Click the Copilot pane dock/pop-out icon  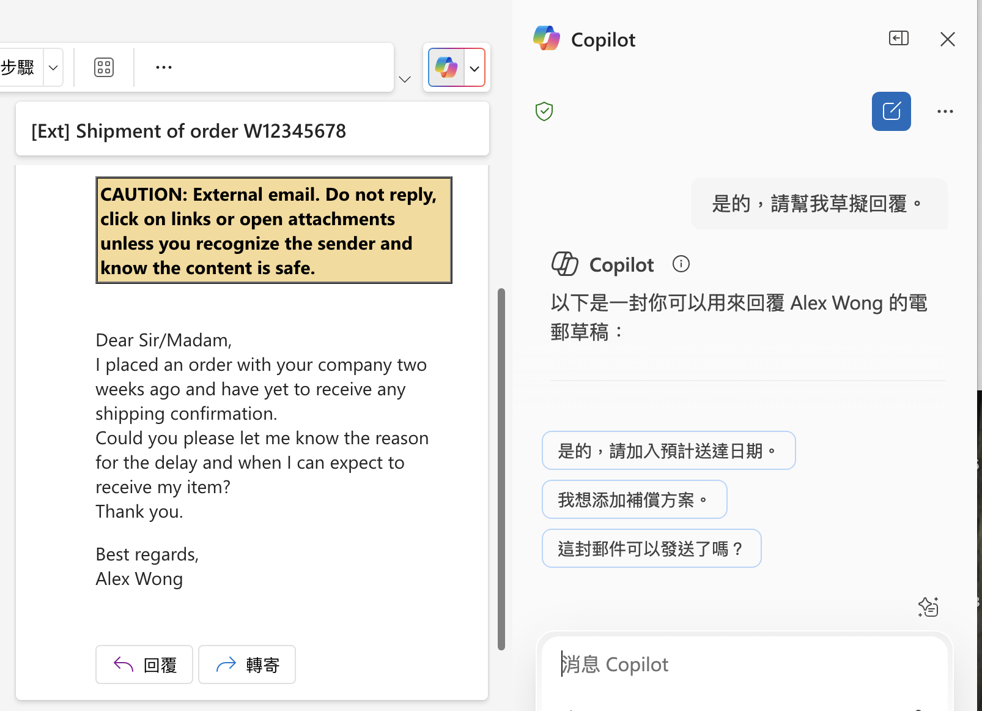coord(898,39)
